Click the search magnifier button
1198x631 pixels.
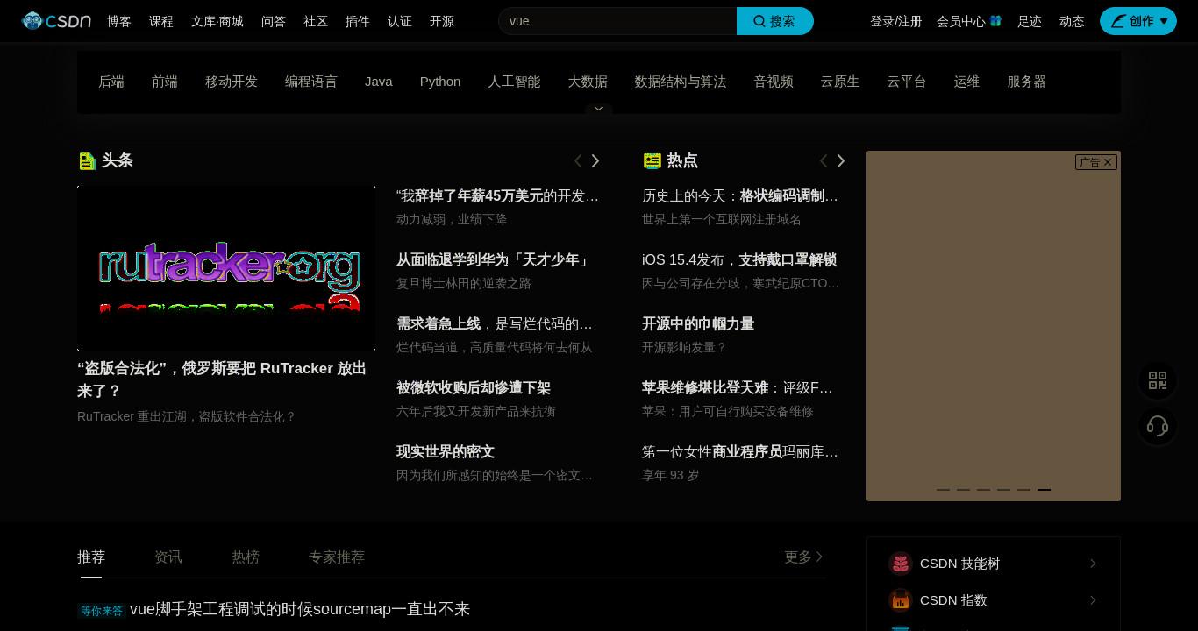775,21
